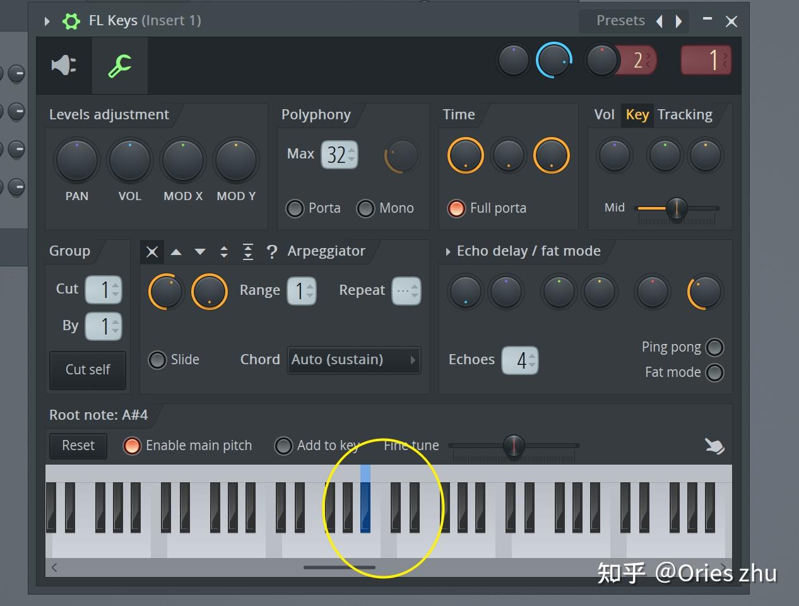Expand the Echo delay / fat mode section
Image resolution: width=799 pixels, height=606 pixels.
coord(447,251)
